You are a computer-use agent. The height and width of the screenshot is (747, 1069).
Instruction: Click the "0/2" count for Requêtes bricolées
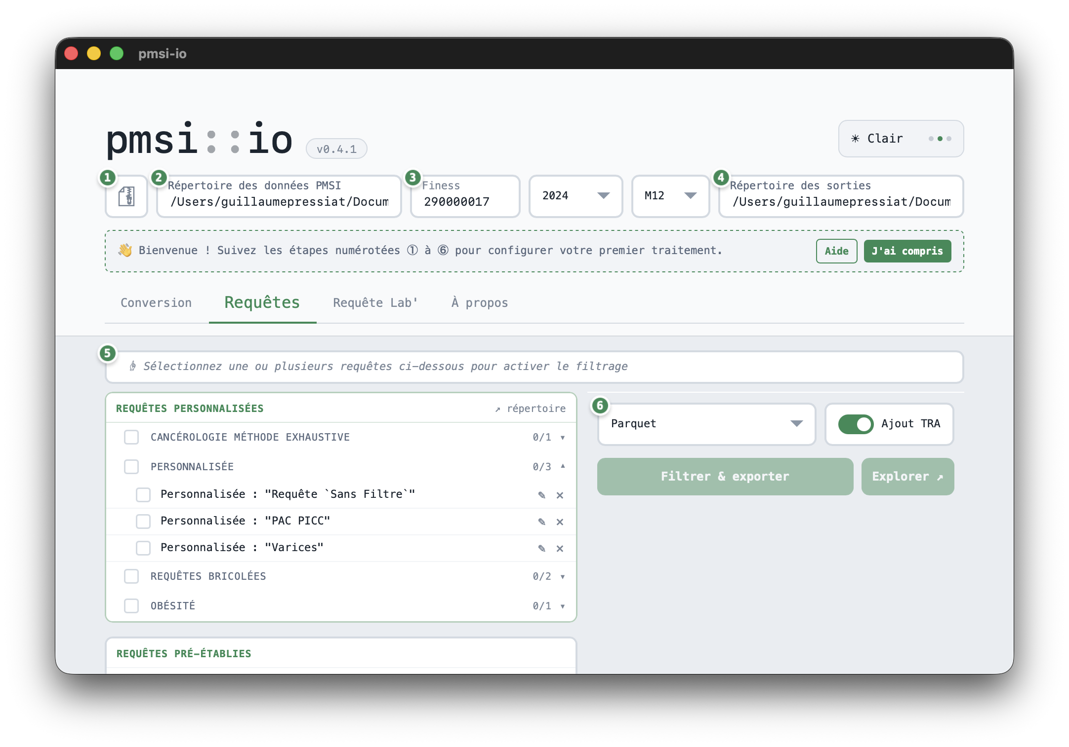[x=542, y=576]
